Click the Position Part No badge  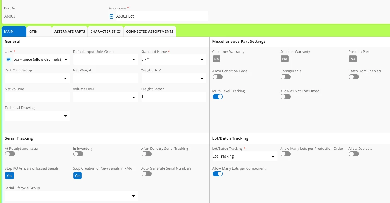(x=353, y=59)
